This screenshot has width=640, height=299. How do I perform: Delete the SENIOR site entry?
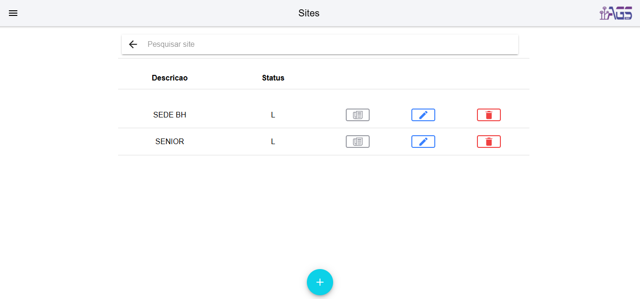click(x=489, y=141)
